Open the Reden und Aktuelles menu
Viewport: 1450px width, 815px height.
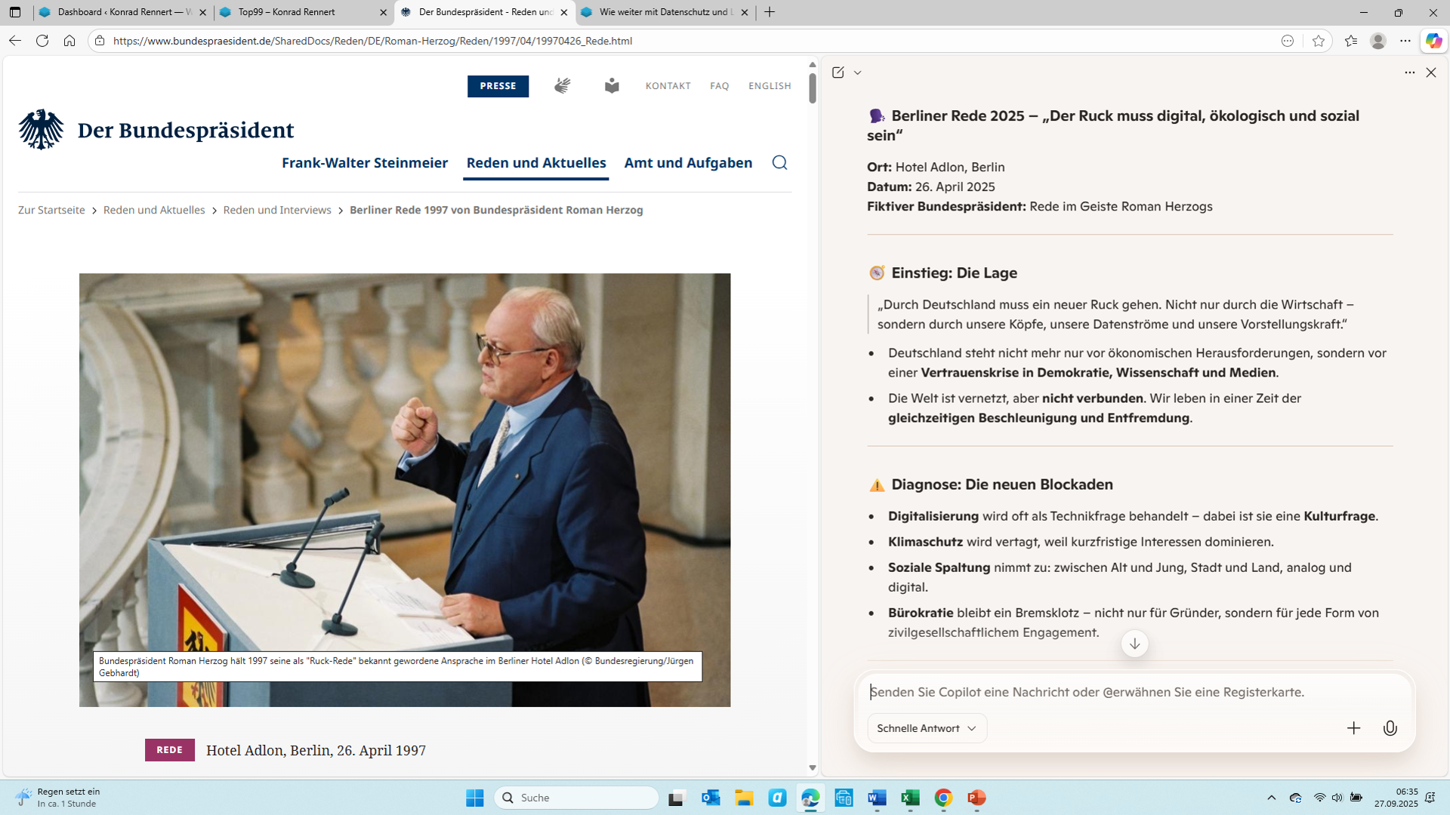535,163
